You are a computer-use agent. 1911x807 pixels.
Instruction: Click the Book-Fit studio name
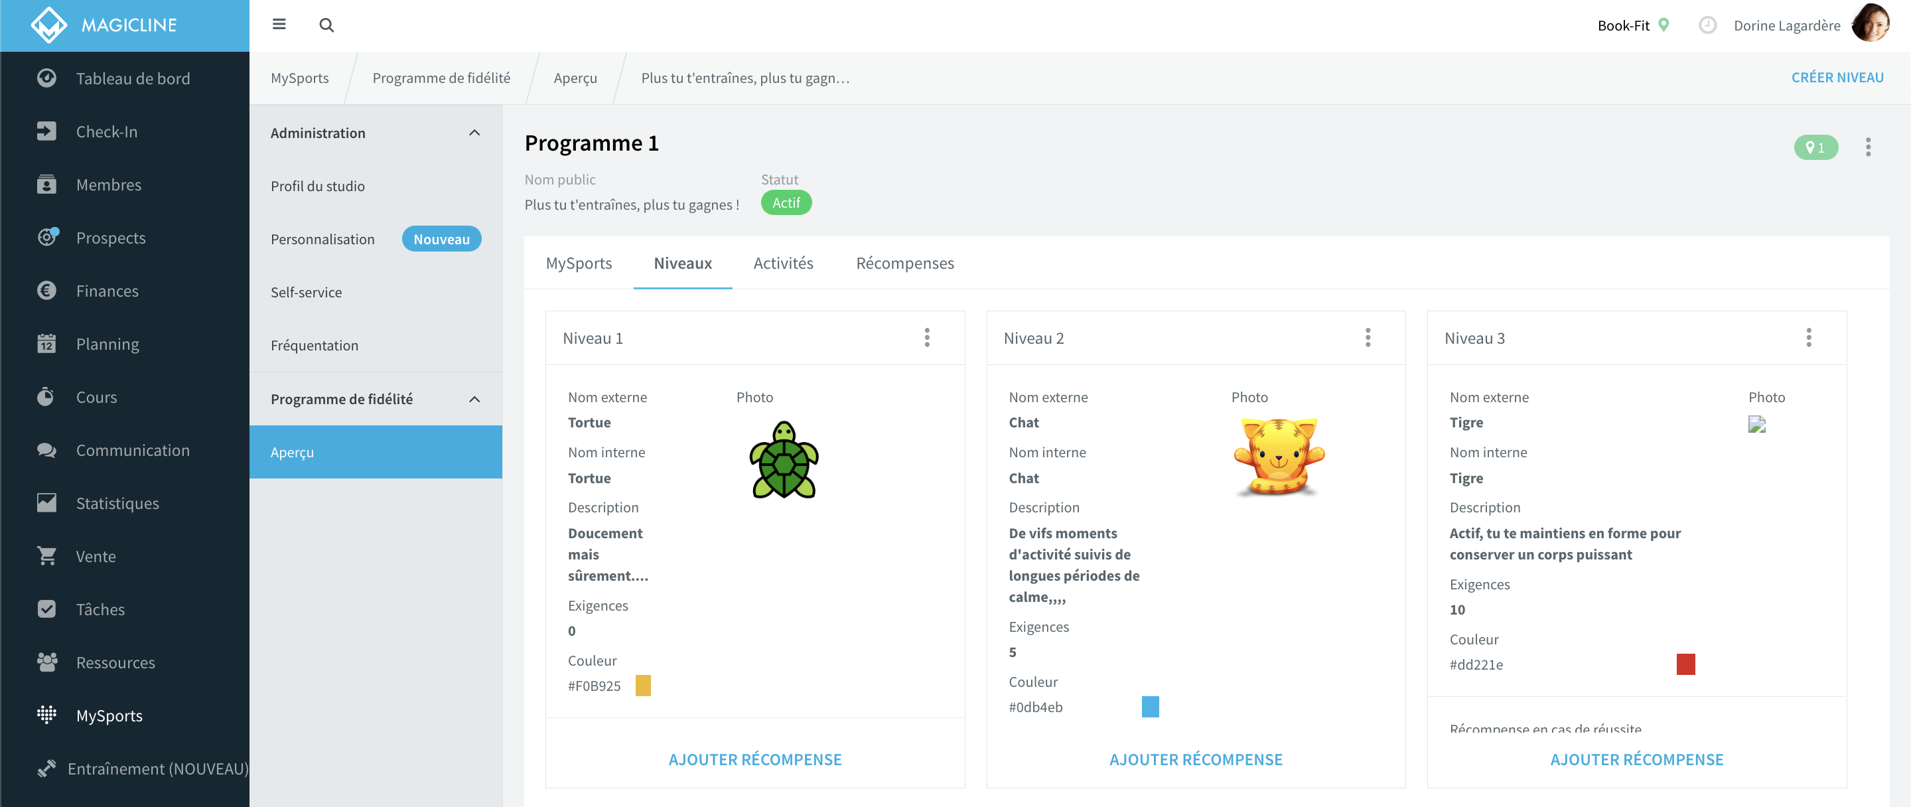pyautogui.click(x=1623, y=25)
